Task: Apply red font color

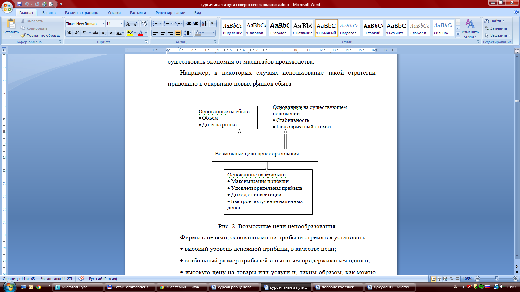Action: pyautogui.click(x=141, y=33)
